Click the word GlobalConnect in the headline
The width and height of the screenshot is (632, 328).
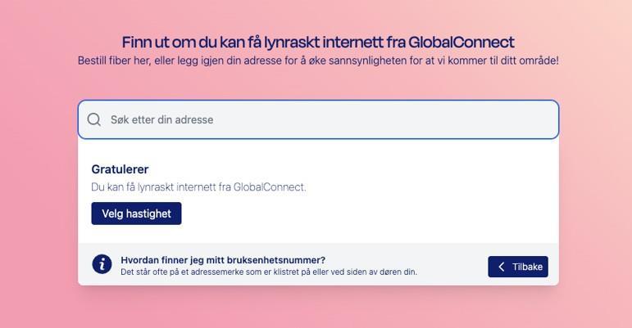461,43
